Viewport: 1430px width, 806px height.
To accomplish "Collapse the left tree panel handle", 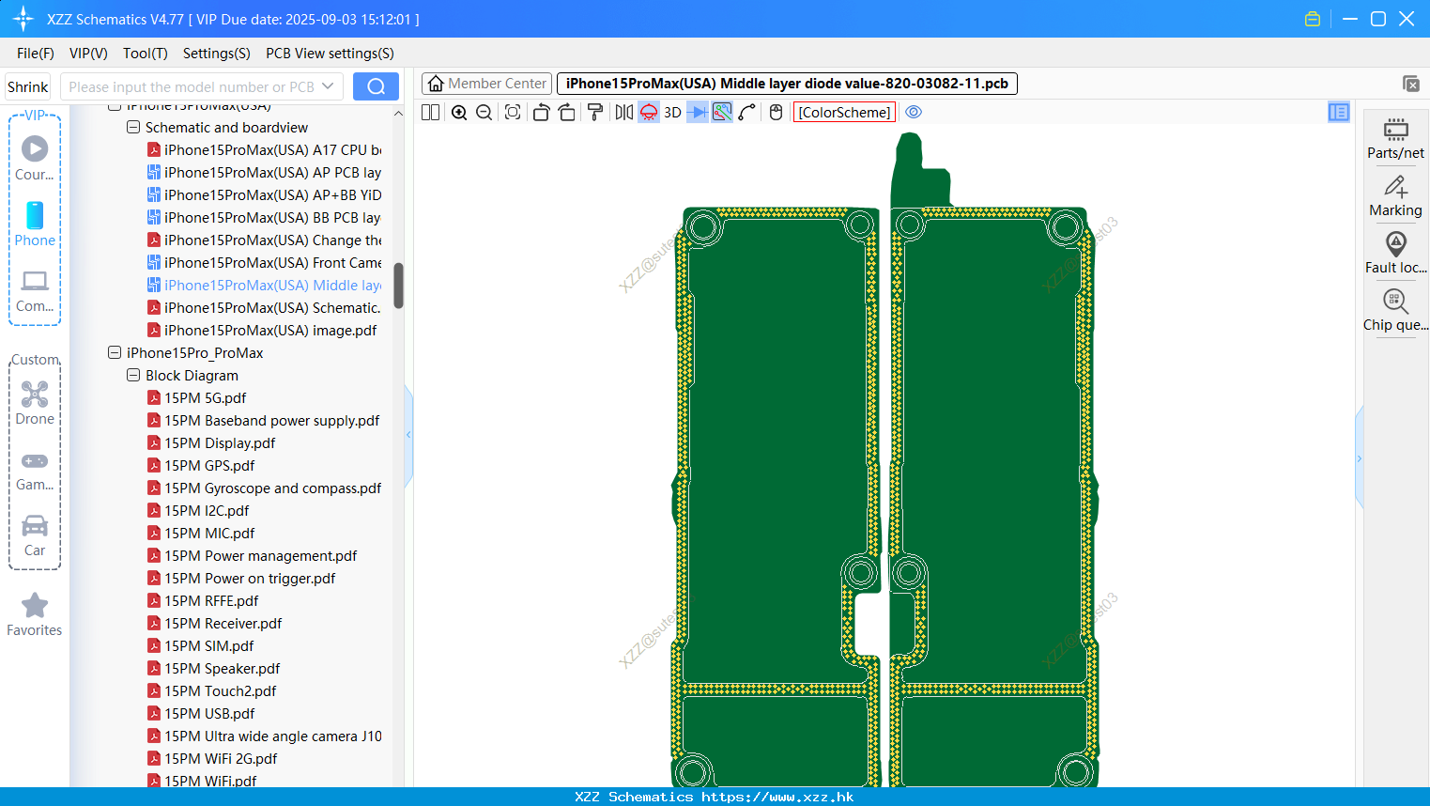I will [x=408, y=435].
